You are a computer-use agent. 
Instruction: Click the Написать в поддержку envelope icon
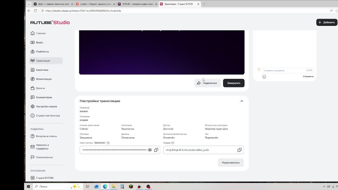point(32,147)
